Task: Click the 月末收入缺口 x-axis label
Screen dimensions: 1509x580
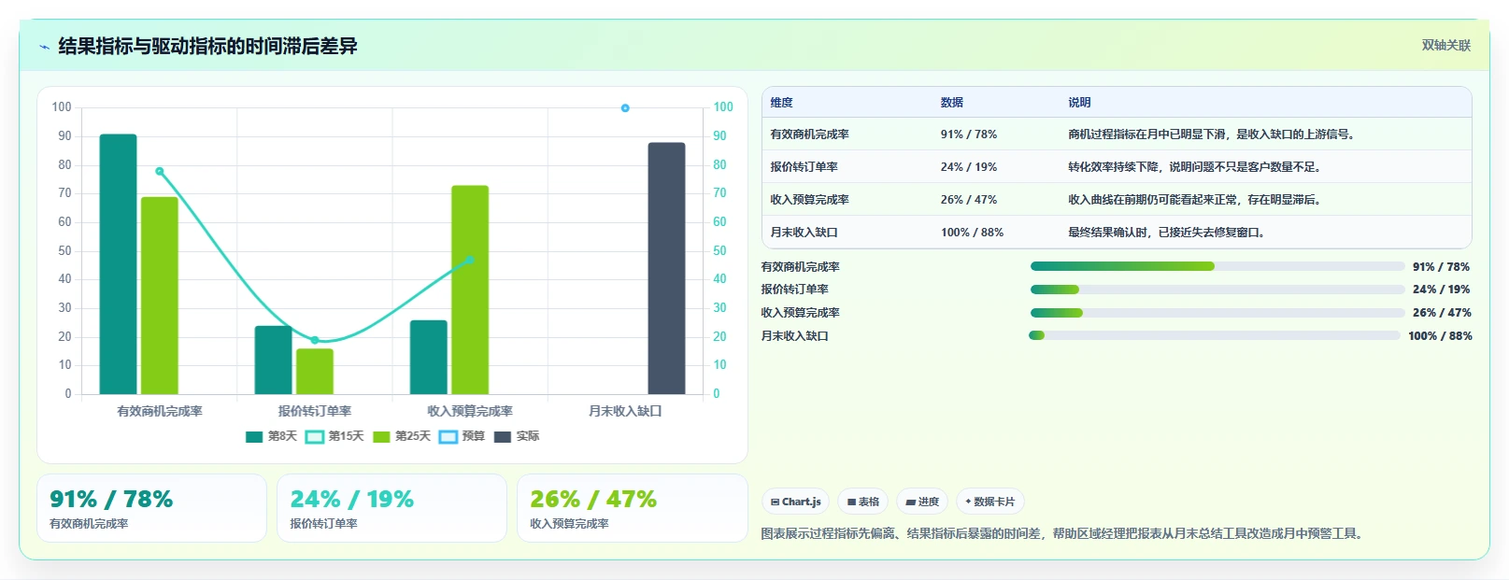Action: (625, 411)
